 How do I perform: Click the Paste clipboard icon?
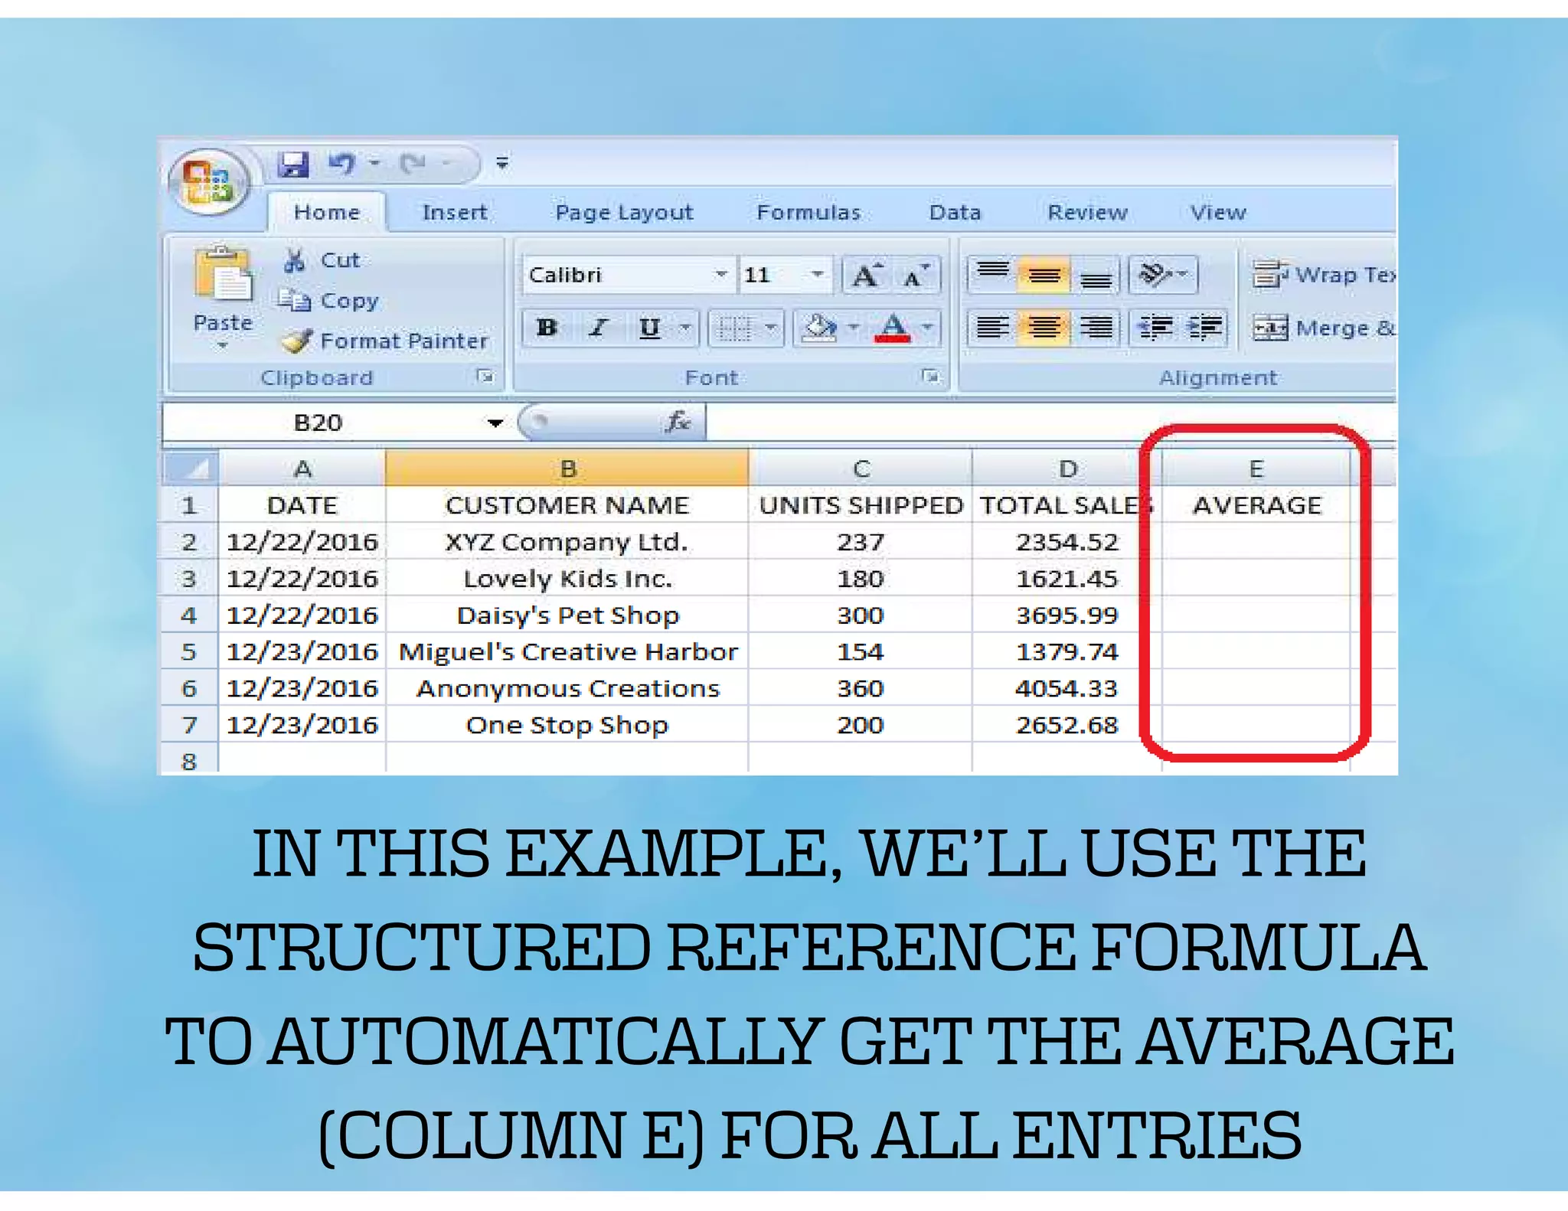[x=222, y=275]
